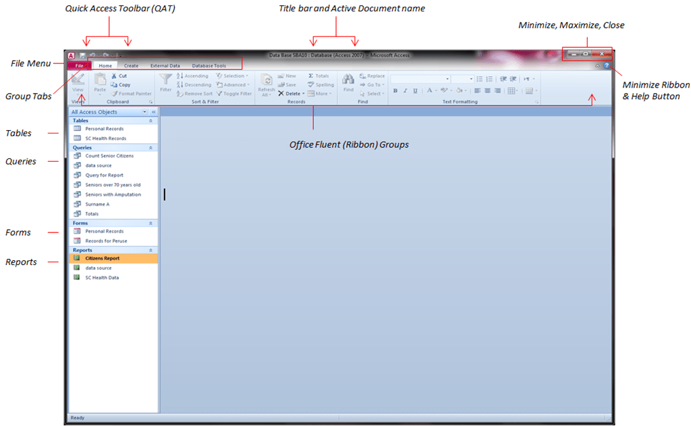Open the All Access Objects dropdown arrow

click(144, 112)
